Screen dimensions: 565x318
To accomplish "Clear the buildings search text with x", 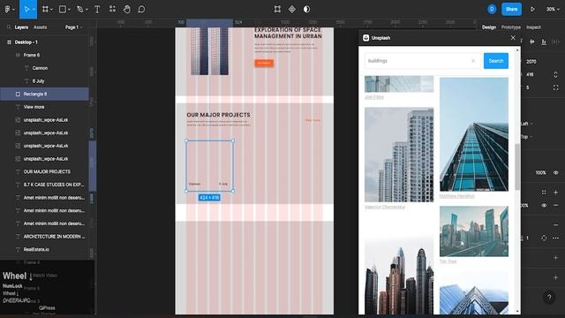I will tap(473, 61).
